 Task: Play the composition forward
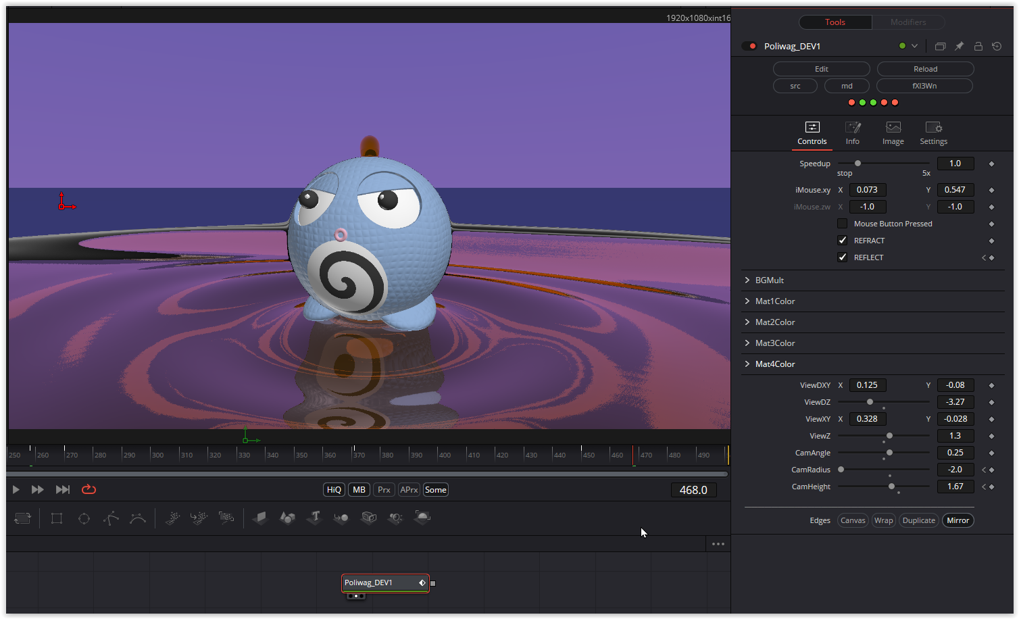[16, 490]
